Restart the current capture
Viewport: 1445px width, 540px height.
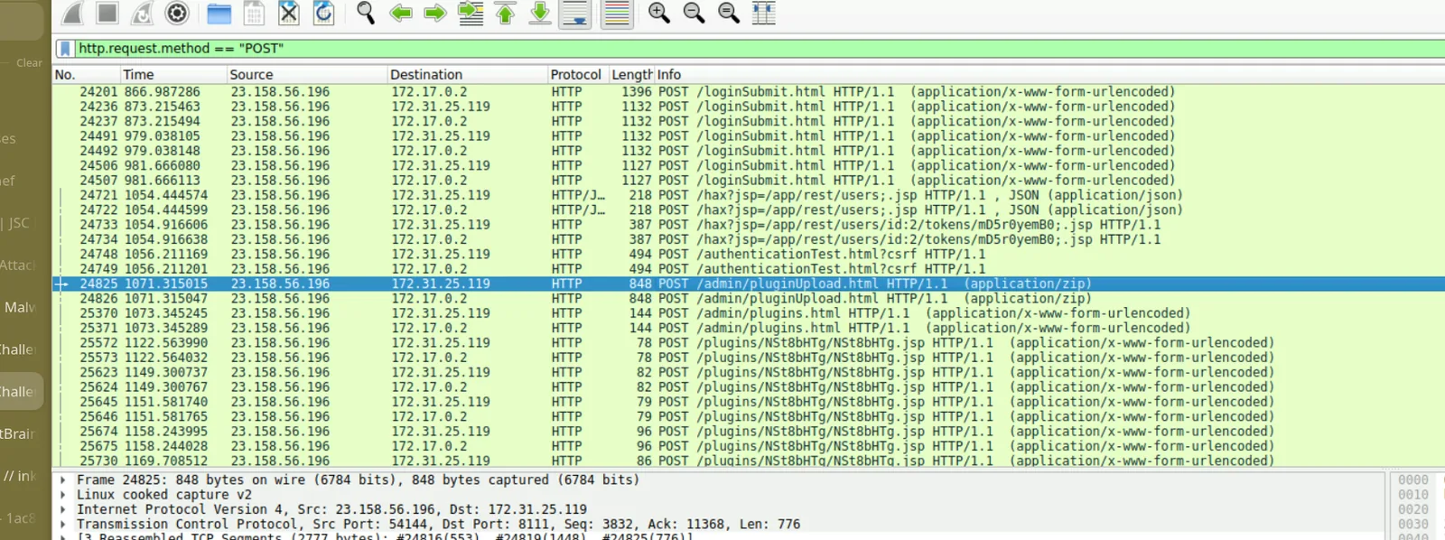[142, 13]
